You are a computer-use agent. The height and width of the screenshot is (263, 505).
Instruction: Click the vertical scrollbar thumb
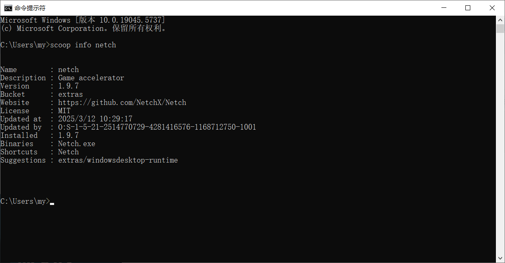(x=500, y=28)
